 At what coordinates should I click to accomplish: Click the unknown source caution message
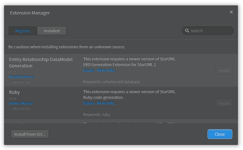(x=67, y=47)
